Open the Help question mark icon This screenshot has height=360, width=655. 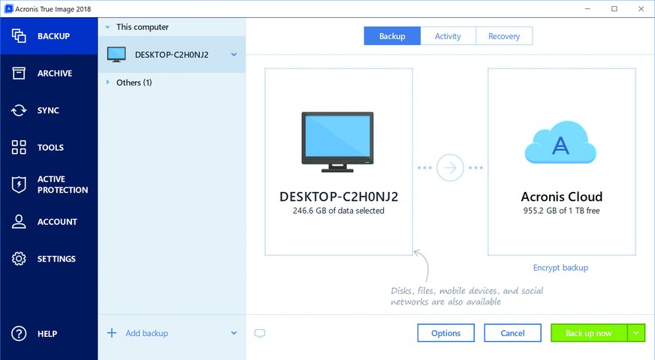(x=19, y=333)
